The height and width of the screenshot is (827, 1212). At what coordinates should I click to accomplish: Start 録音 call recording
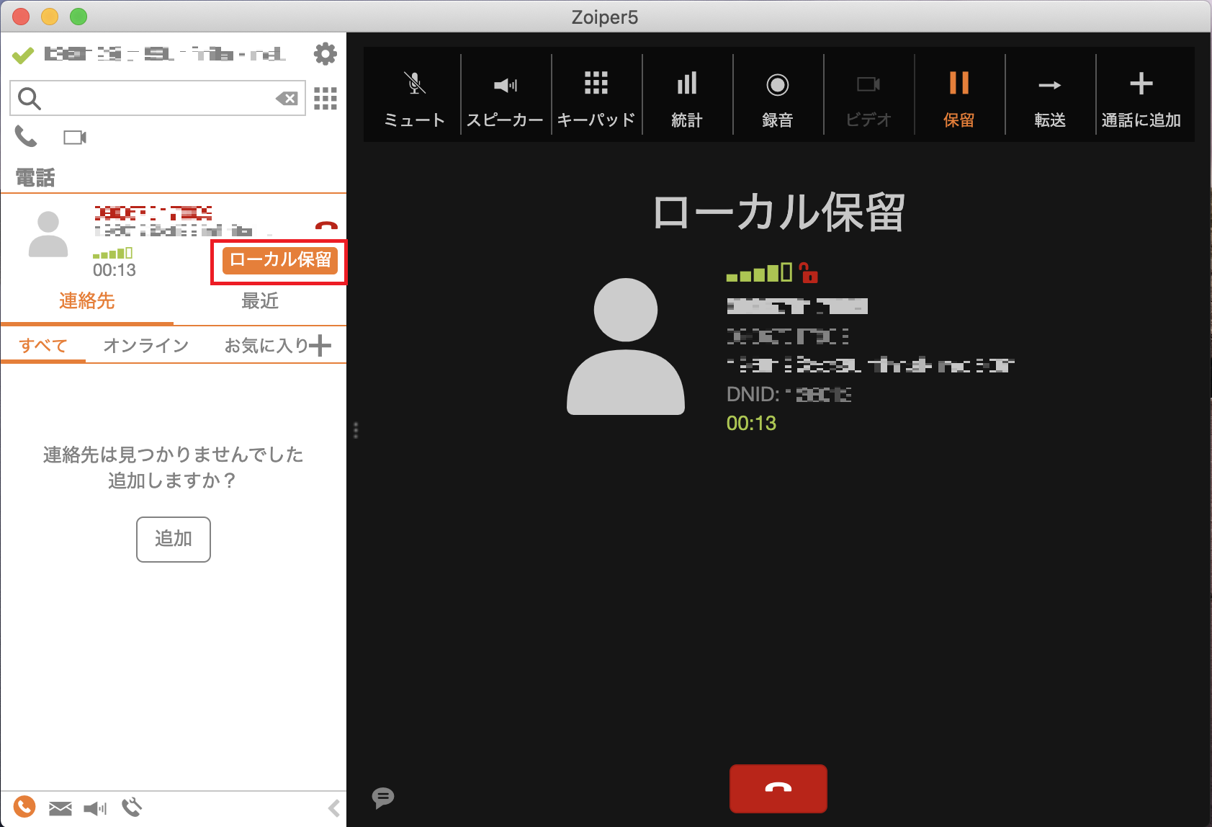coord(777,99)
